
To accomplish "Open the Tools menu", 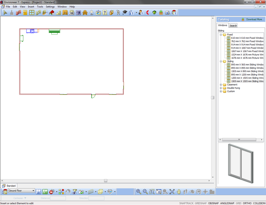I will (x=40, y=7).
